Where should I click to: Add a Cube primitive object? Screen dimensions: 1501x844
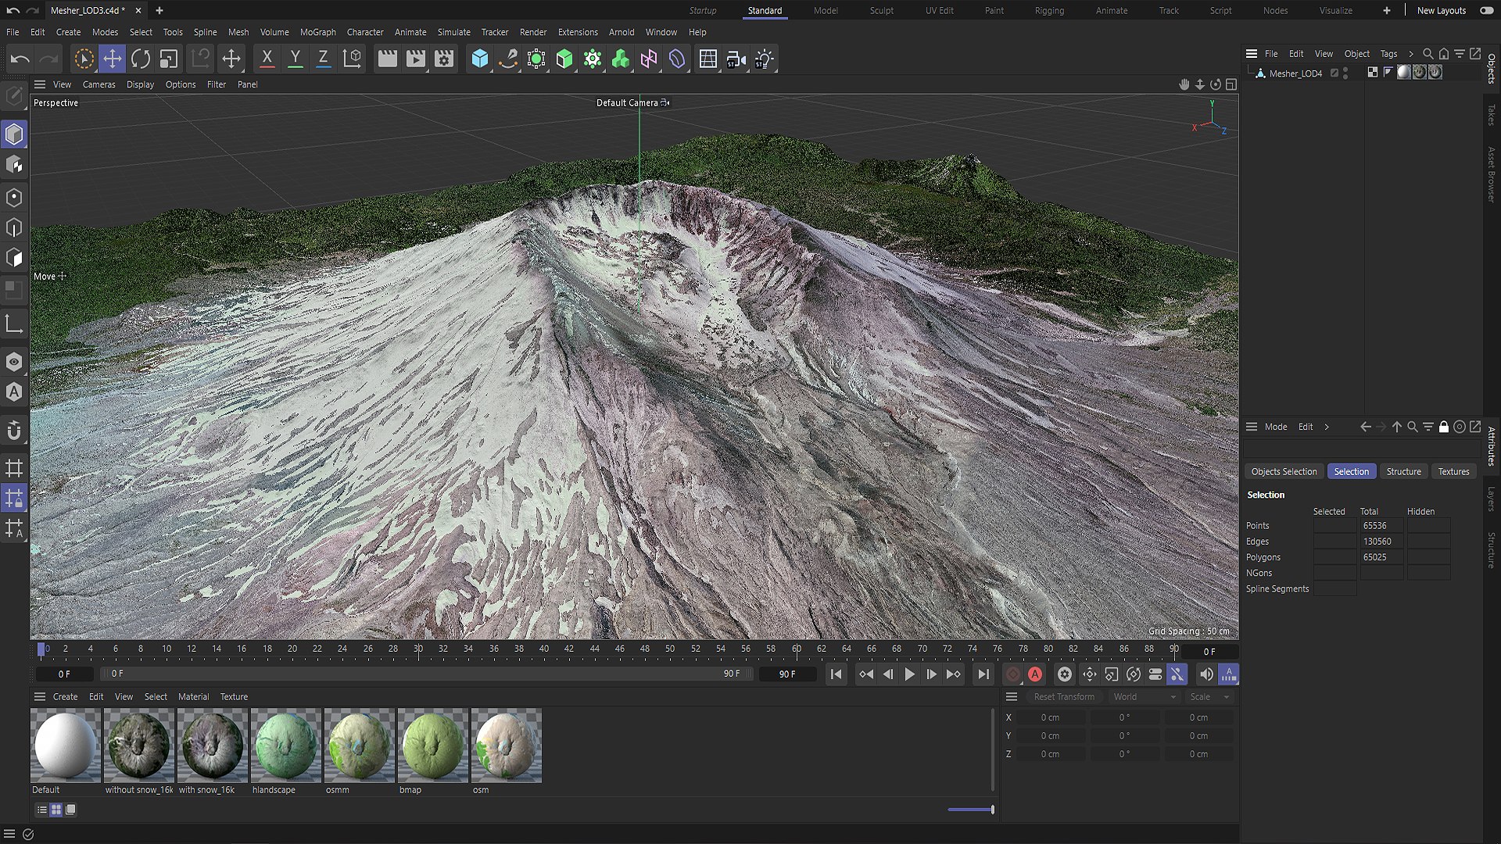(480, 59)
